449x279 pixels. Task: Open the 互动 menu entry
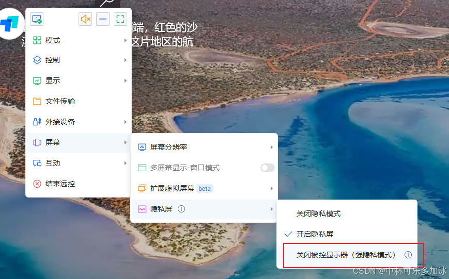pyautogui.click(x=79, y=163)
